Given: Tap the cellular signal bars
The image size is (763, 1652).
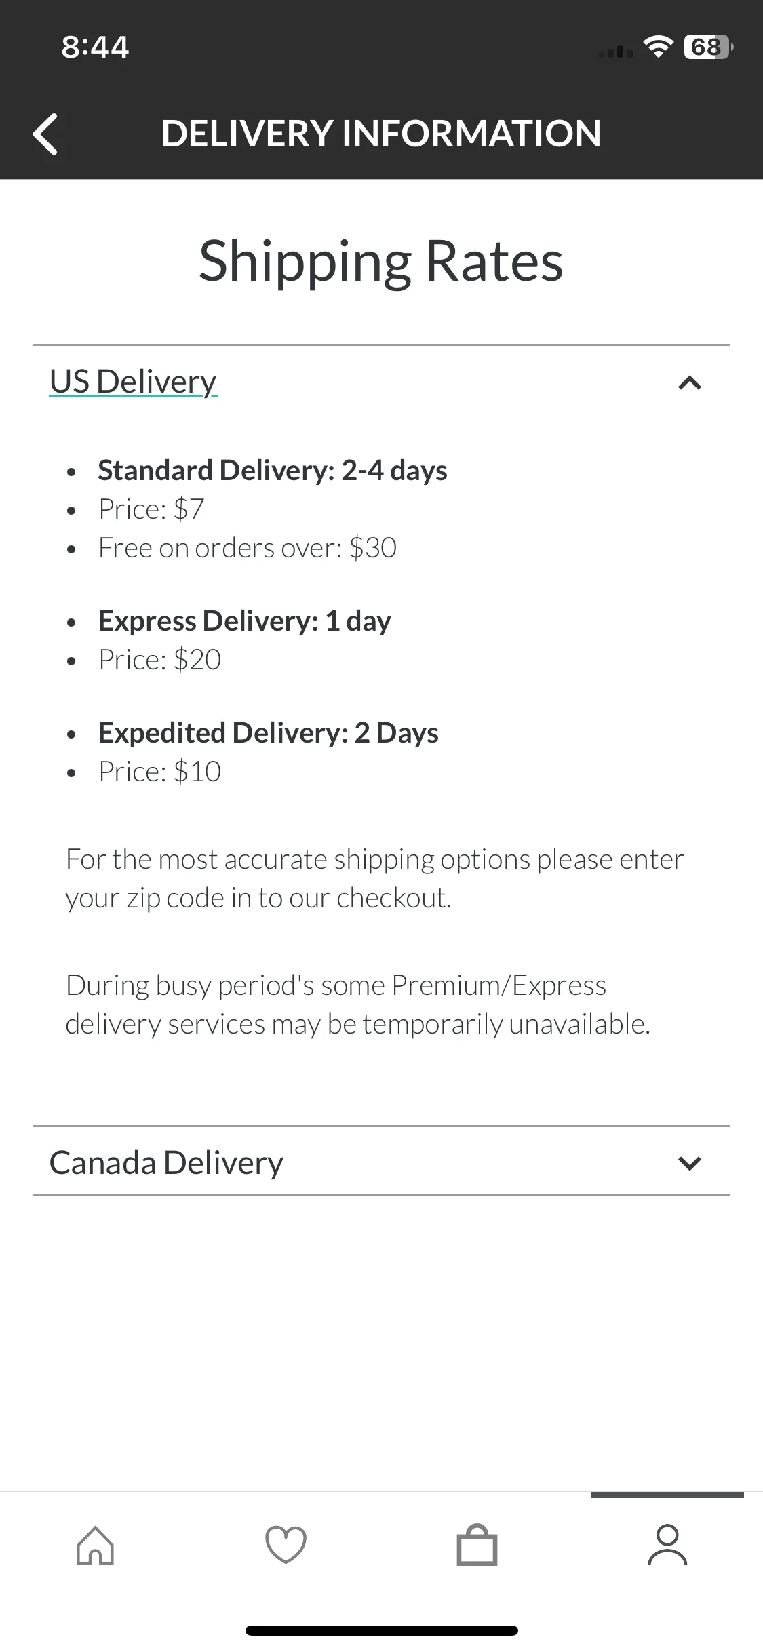Looking at the screenshot, I should pos(616,51).
